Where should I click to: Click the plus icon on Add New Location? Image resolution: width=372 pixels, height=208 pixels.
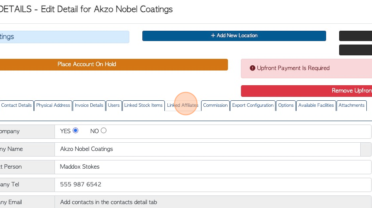[x=213, y=35]
